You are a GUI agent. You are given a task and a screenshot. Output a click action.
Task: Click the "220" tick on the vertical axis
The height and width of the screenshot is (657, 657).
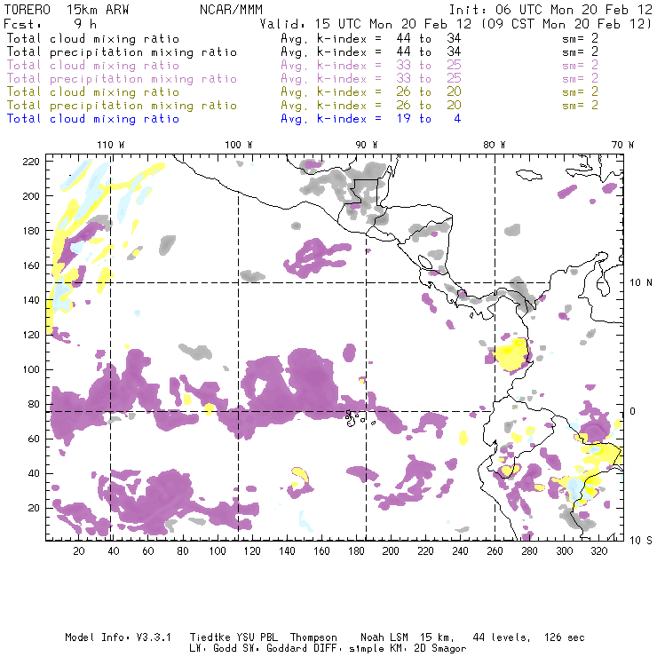(31, 162)
